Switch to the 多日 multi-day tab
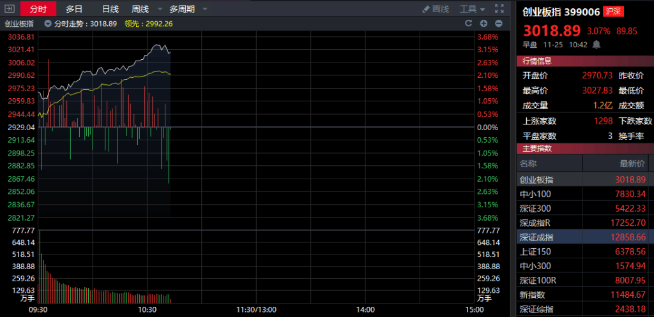The height and width of the screenshot is (317, 654). 74,9
